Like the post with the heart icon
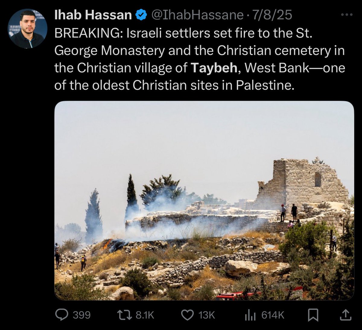Image resolution: width=362 pixels, height=330 pixels. coord(187,315)
